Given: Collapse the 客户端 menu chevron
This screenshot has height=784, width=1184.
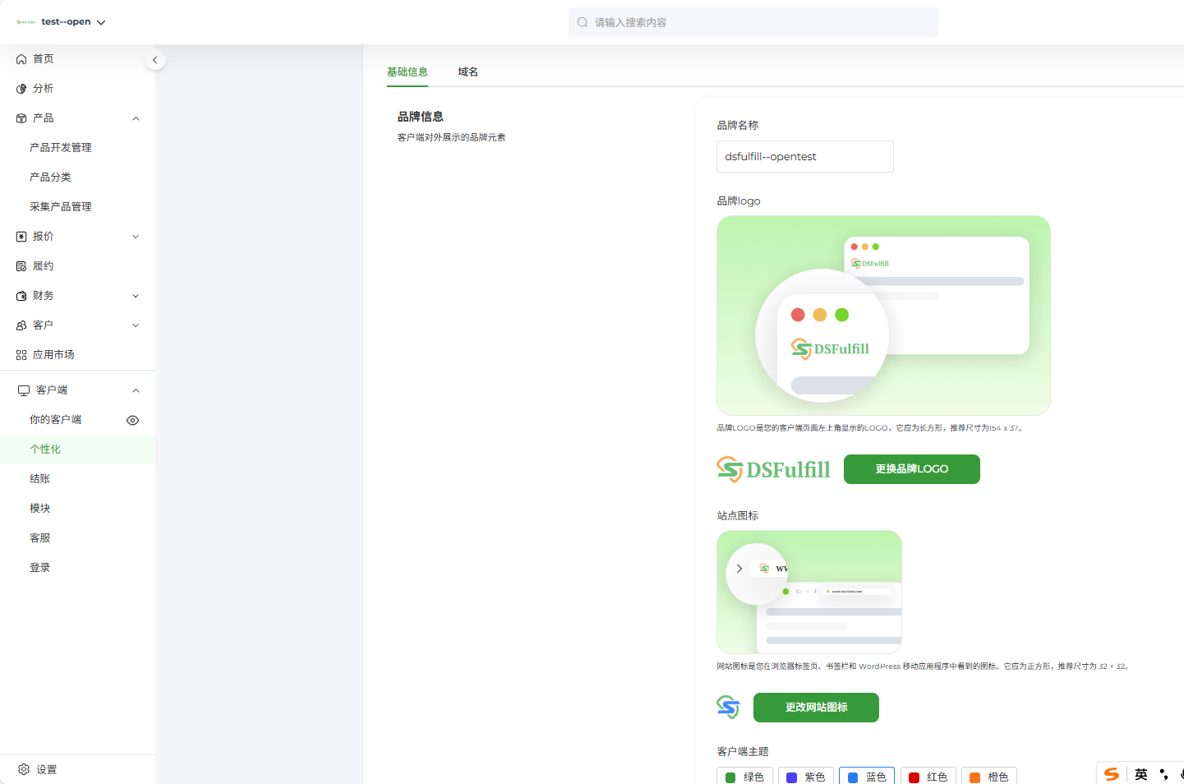Looking at the screenshot, I should 136,390.
